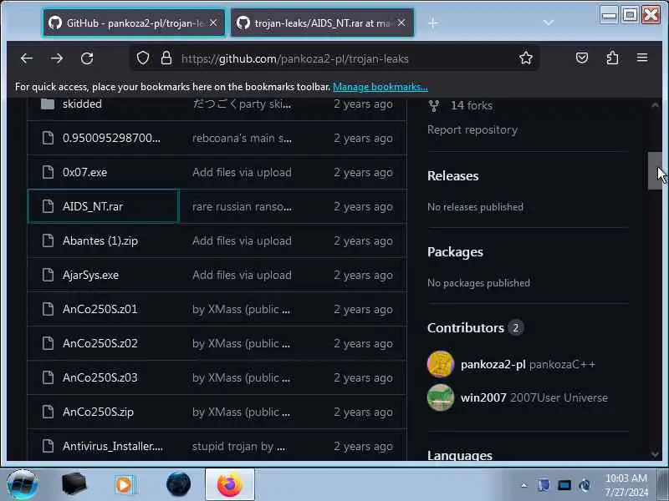View site security padlock info

click(x=166, y=58)
